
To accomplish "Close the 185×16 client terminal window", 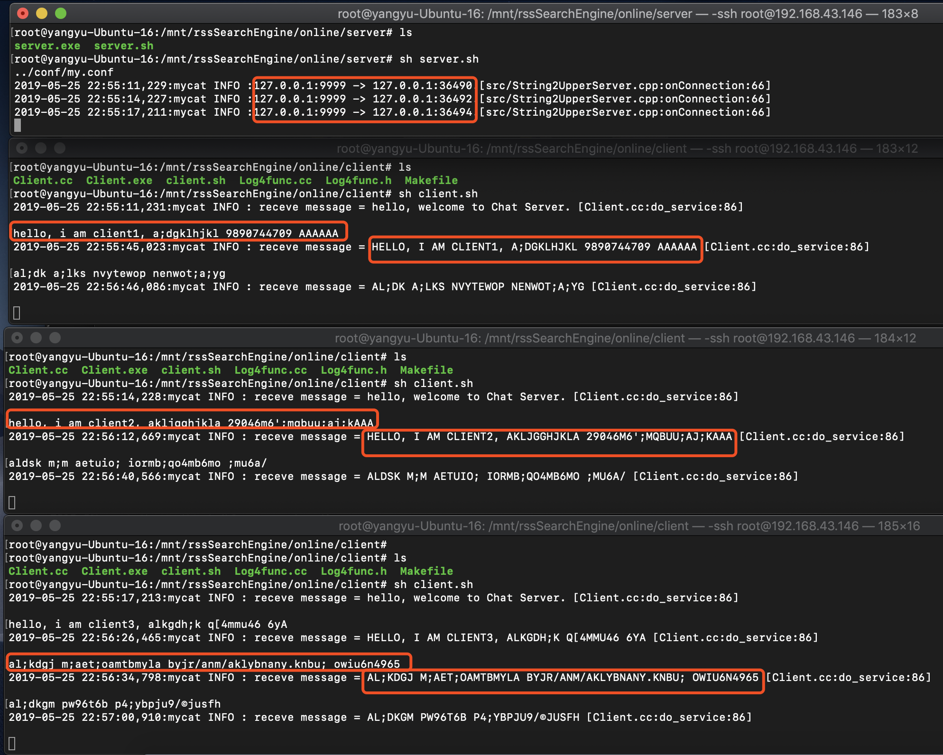I will (17, 525).
